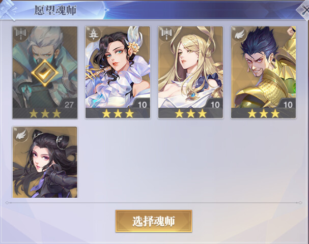The image size is (309, 244).
Task: Select the blue spiky-haired golden armor card
Action: click(x=264, y=73)
